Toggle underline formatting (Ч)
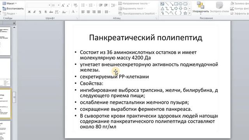The image size is (249, 140). point(40,12)
